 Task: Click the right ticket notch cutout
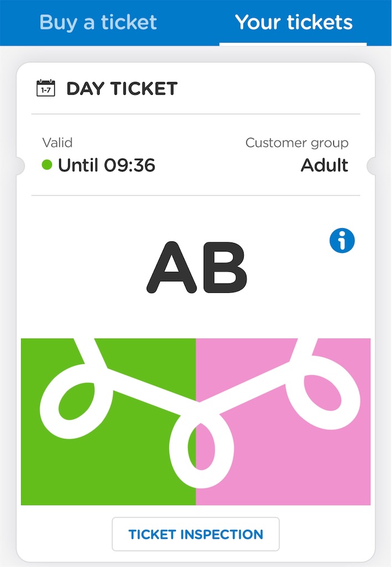pos(371,166)
